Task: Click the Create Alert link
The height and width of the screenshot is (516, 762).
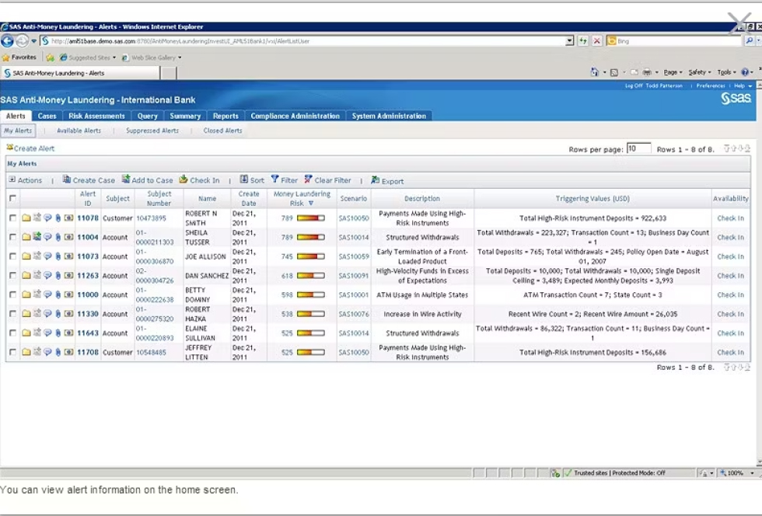Action: tap(31, 148)
